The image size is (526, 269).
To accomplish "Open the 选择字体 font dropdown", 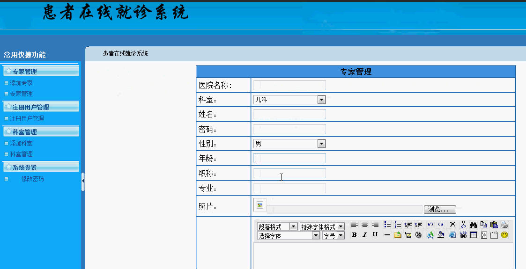I will tap(289, 235).
